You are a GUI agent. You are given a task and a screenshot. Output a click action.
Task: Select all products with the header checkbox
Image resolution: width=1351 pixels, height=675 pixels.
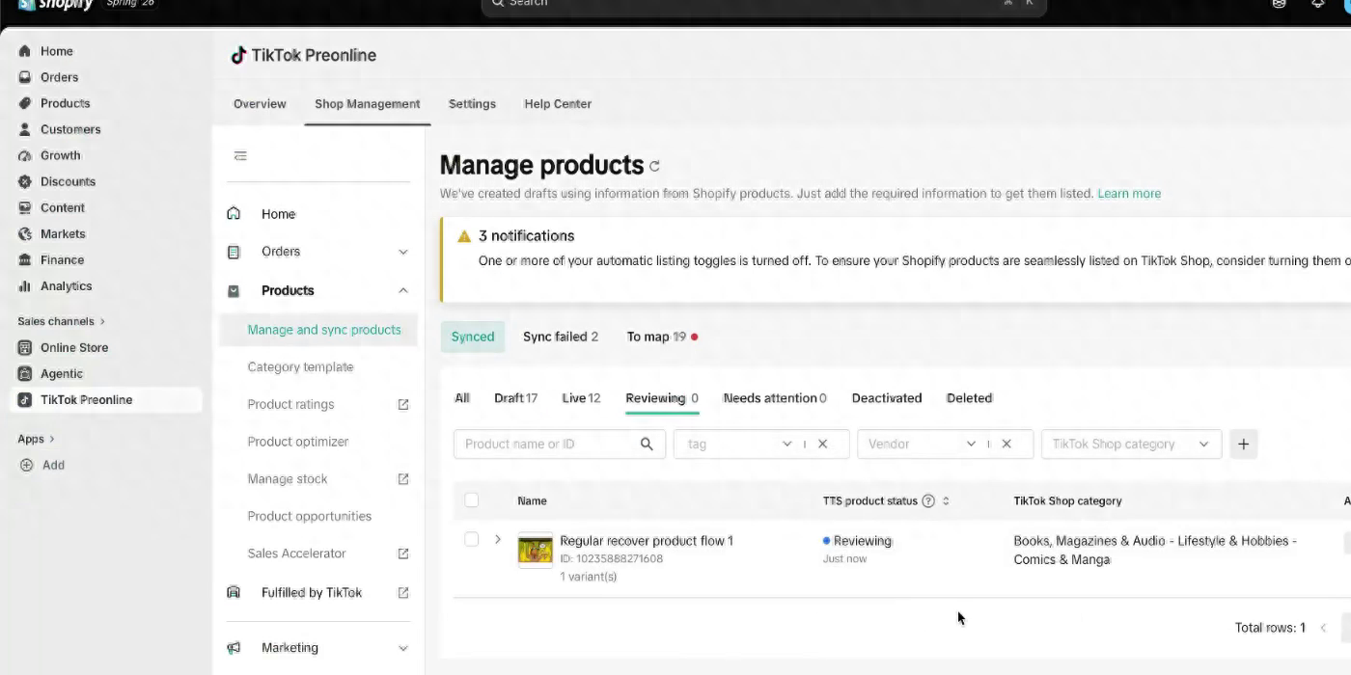[471, 499]
